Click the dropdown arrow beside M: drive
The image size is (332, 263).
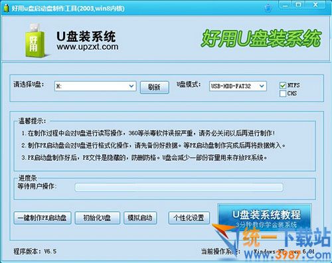click(x=131, y=86)
